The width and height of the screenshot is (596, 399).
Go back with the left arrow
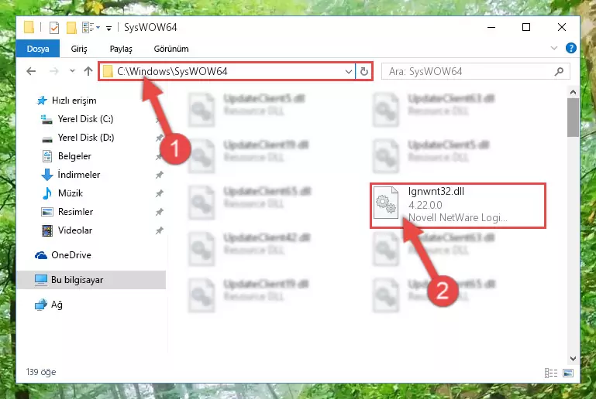pos(31,71)
